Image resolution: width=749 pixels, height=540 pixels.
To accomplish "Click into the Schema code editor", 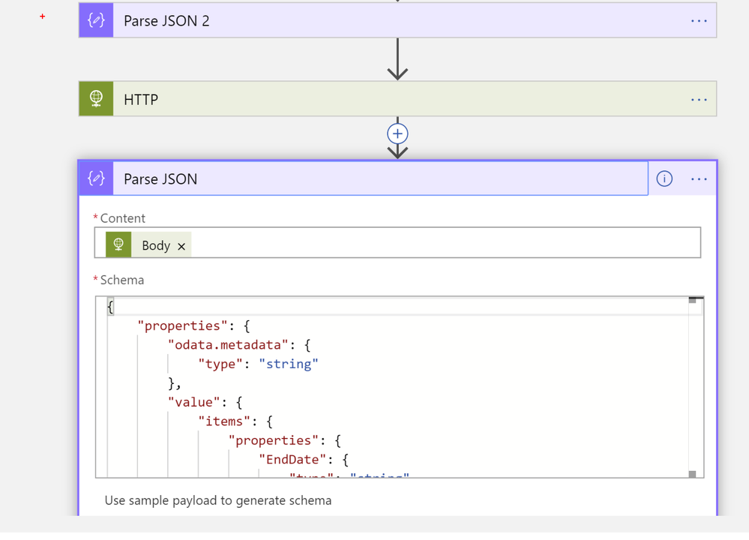I will point(400,386).
